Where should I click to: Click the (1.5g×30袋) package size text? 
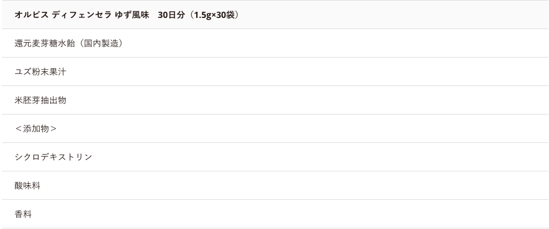(x=214, y=15)
